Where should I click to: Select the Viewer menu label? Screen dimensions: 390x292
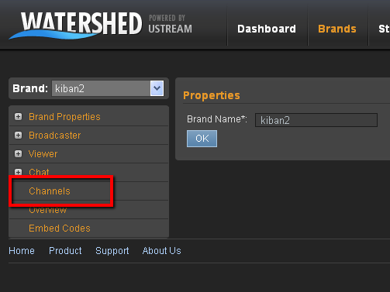[43, 154]
